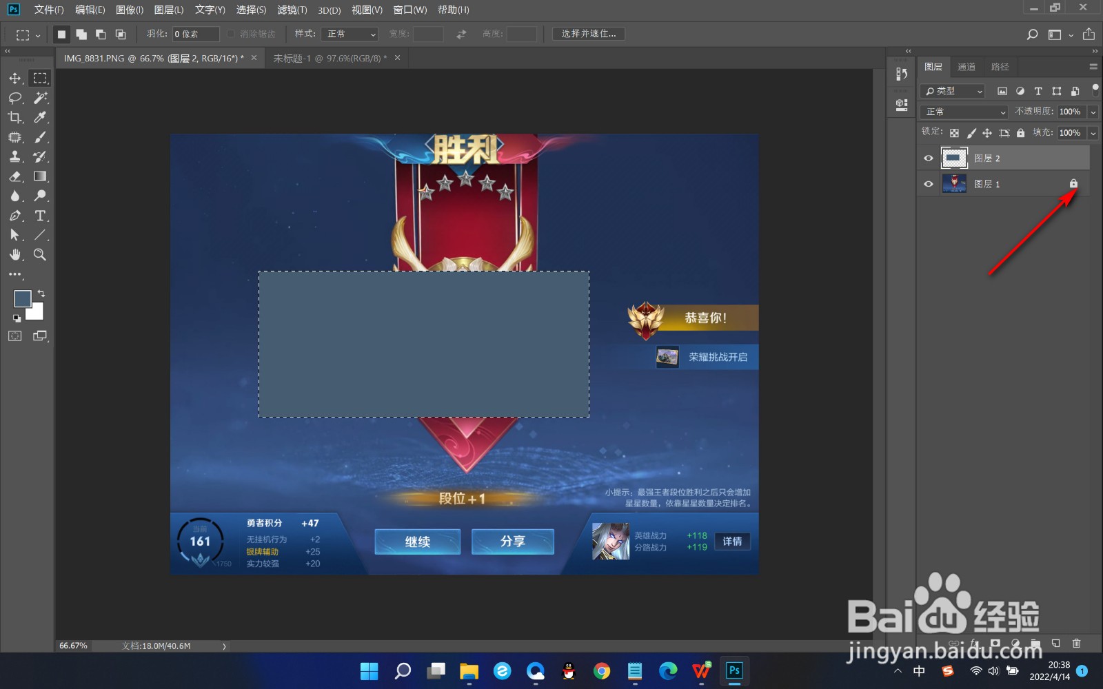Viewport: 1103px width, 689px height.
Task: Select the Type tool in toolbox
Action: [x=41, y=216]
